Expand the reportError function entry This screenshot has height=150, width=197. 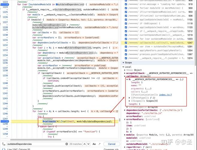coord(125,147)
